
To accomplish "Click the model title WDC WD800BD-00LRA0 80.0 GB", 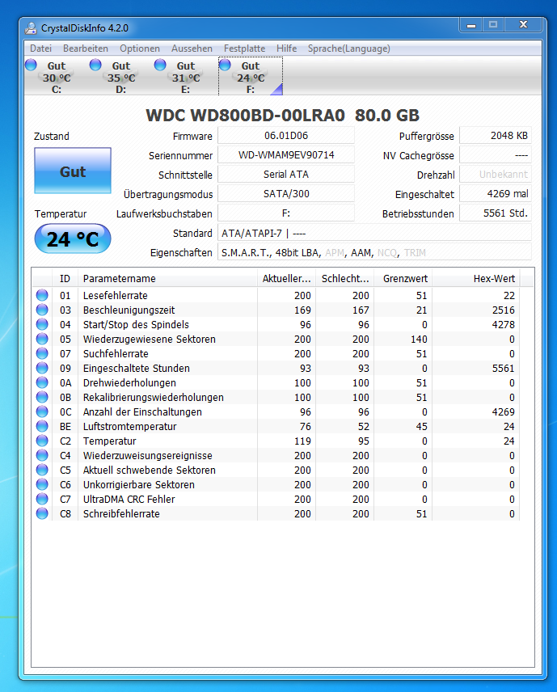I will (x=282, y=115).
